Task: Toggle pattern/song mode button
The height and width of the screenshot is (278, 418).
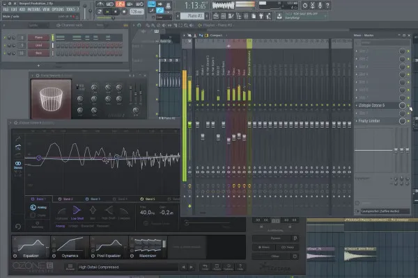Action: coord(100,12)
